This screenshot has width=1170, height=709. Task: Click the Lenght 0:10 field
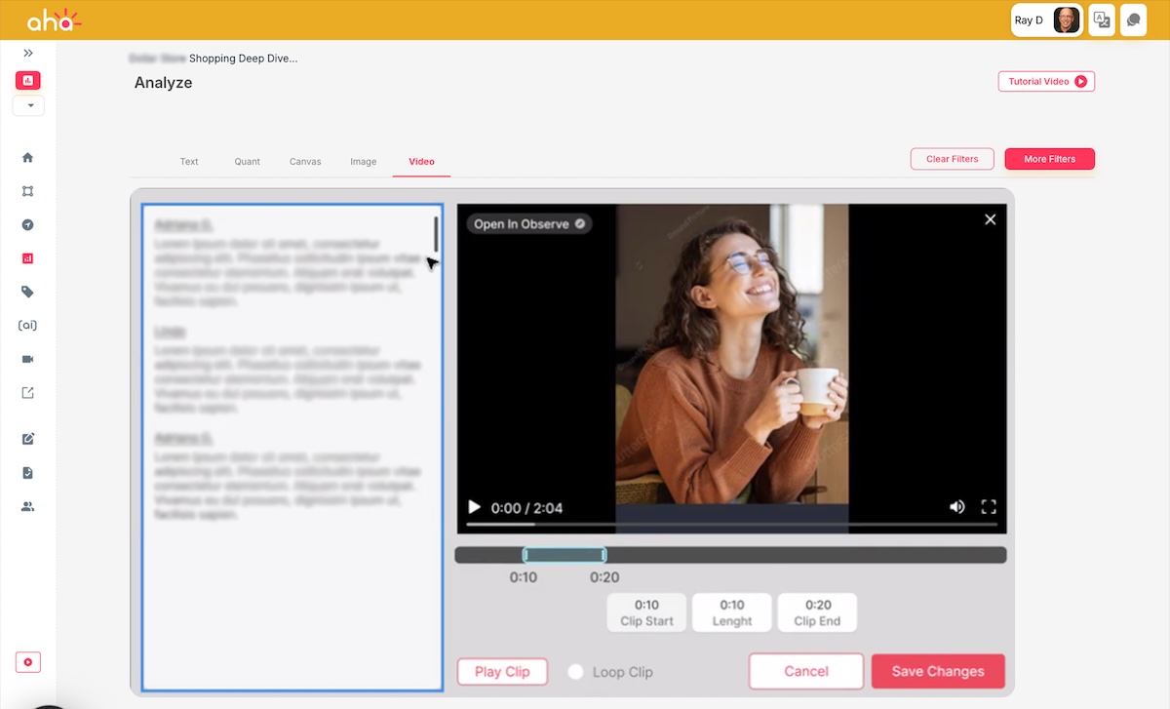(x=731, y=612)
